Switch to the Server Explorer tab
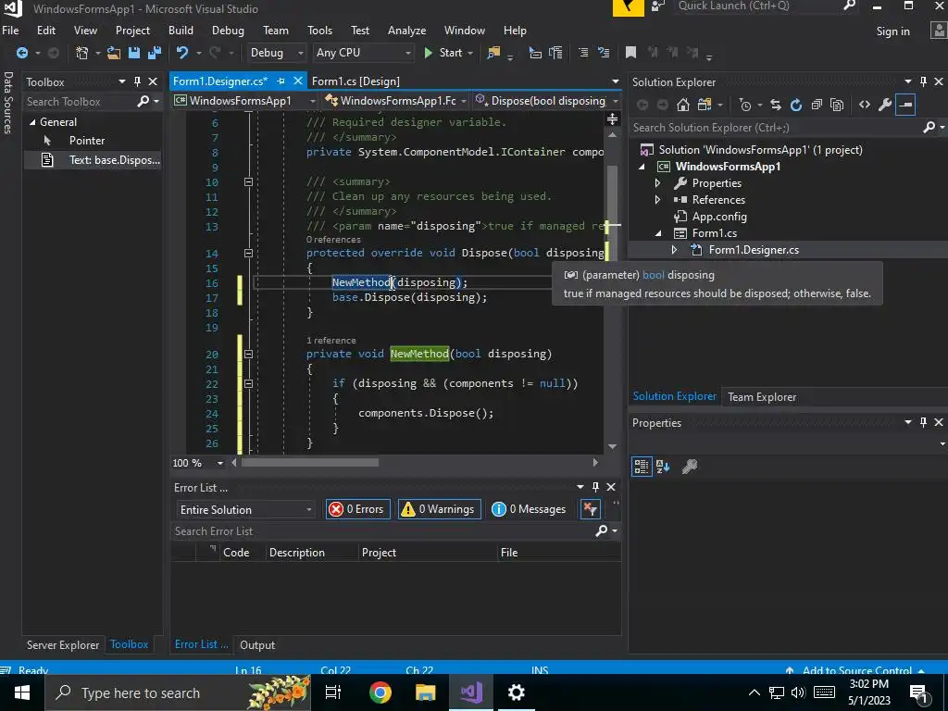948x711 pixels. [x=63, y=645]
